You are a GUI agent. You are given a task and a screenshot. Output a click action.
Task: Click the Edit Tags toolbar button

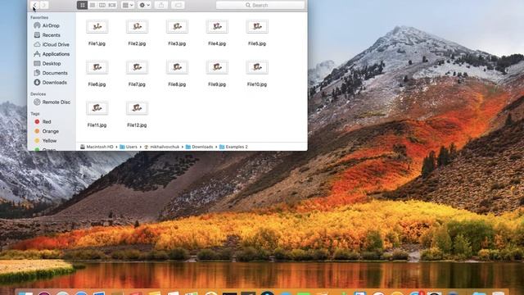[x=178, y=5]
